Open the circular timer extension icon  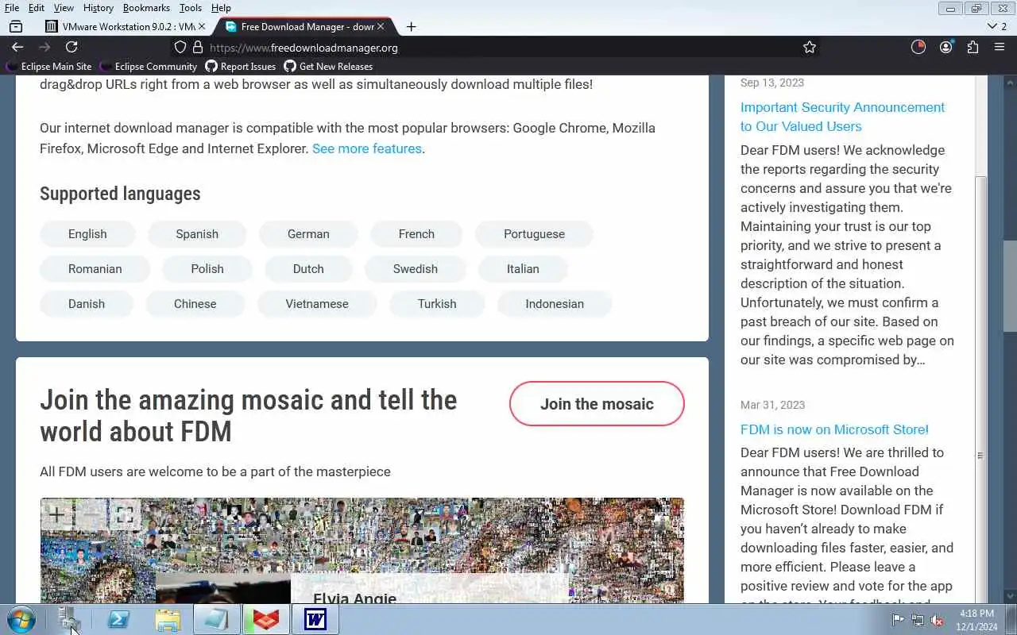tap(918, 47)
